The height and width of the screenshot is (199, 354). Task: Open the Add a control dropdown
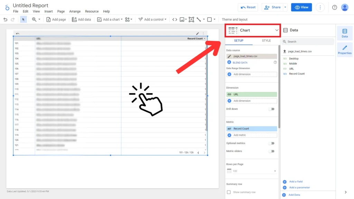152,20
